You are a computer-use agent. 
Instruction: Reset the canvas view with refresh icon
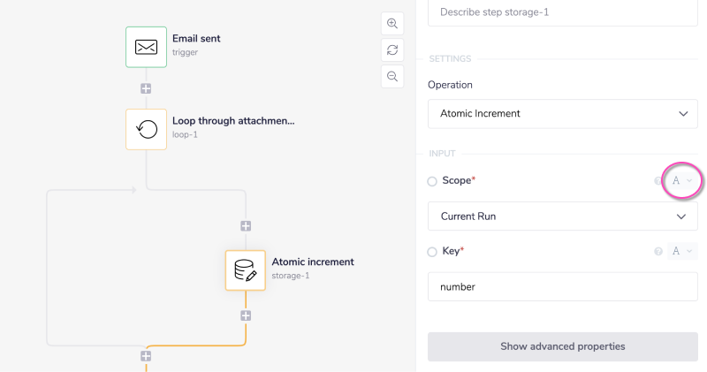[392, 49]
